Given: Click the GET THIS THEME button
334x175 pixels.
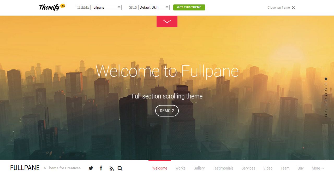Looking at the screenshot, I should [189, 7].
